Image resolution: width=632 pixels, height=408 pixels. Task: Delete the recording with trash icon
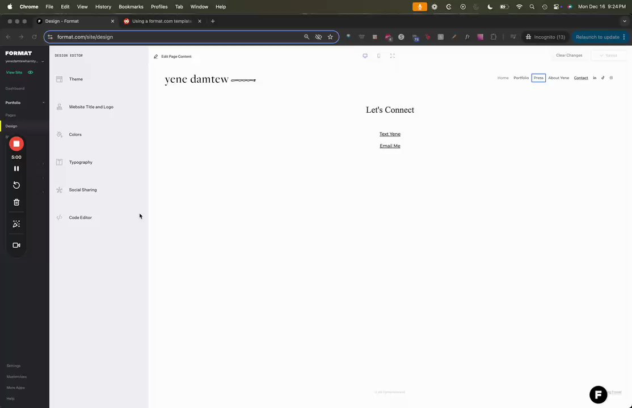[x=16, y=202]
